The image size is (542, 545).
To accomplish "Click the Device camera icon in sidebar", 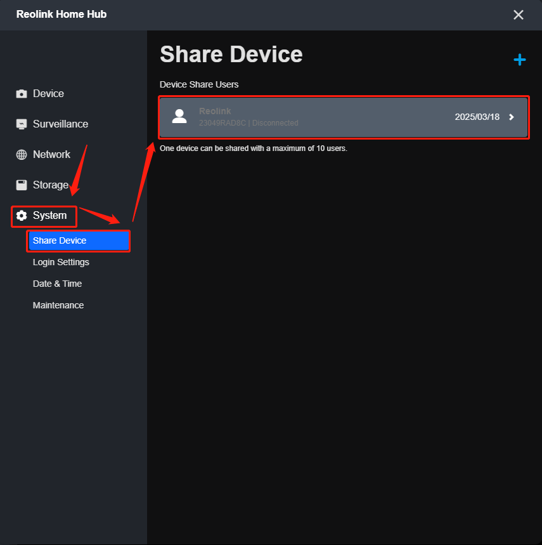I will tap(22, 94).
